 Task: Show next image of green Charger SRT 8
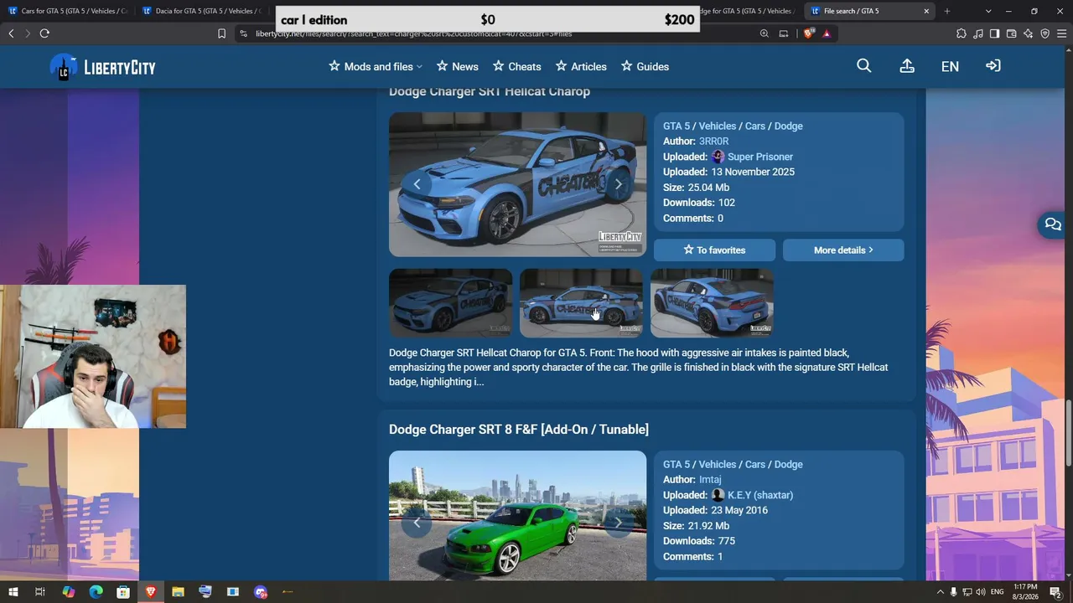[619, 523]
